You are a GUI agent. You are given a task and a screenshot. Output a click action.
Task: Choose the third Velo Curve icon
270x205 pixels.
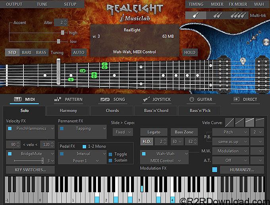pos(250,123)
